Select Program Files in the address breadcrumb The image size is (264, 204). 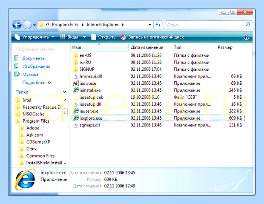(65, 25)
